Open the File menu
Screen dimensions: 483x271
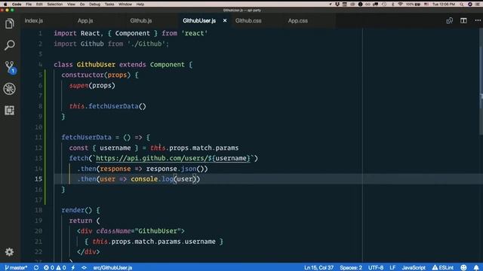coord(29,5)
